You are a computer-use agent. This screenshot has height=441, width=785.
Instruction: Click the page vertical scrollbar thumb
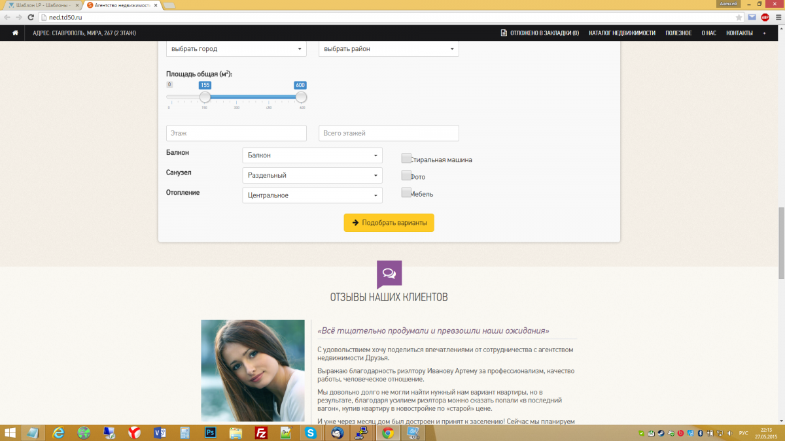(781, 243)
